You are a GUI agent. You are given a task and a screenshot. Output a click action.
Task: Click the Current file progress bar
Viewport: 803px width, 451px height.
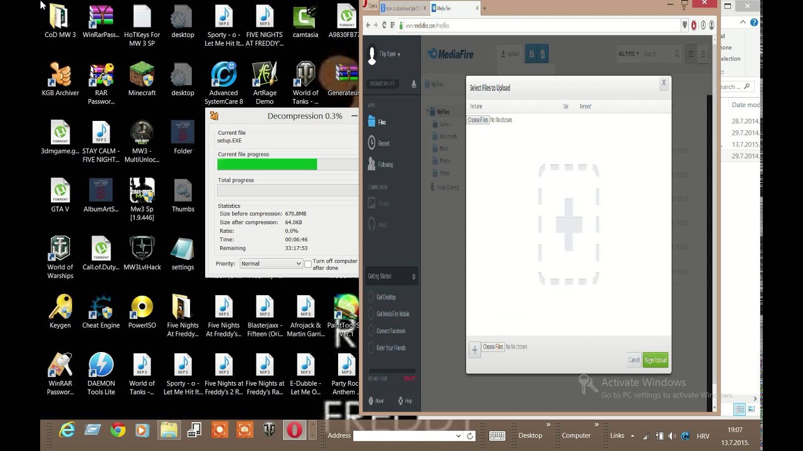(x=287, y=164)
